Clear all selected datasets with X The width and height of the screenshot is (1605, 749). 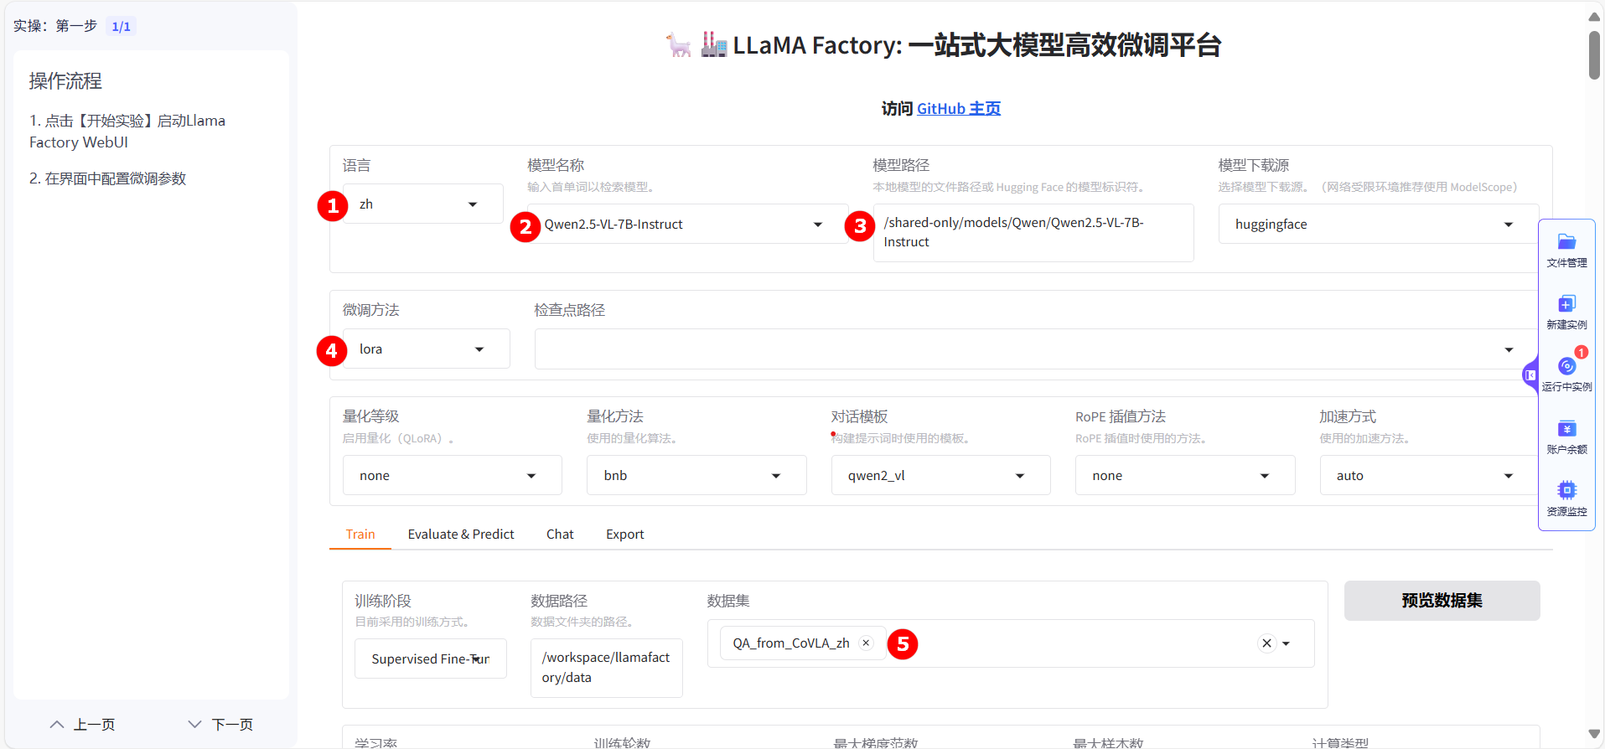click(x=1266, y=643)
